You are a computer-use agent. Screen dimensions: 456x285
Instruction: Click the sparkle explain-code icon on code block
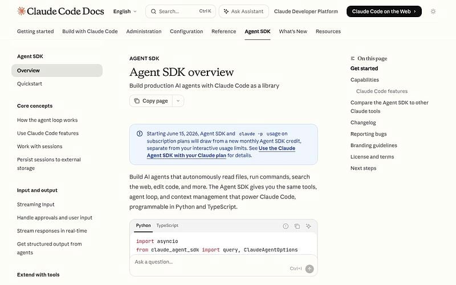[x=308, y=226]
